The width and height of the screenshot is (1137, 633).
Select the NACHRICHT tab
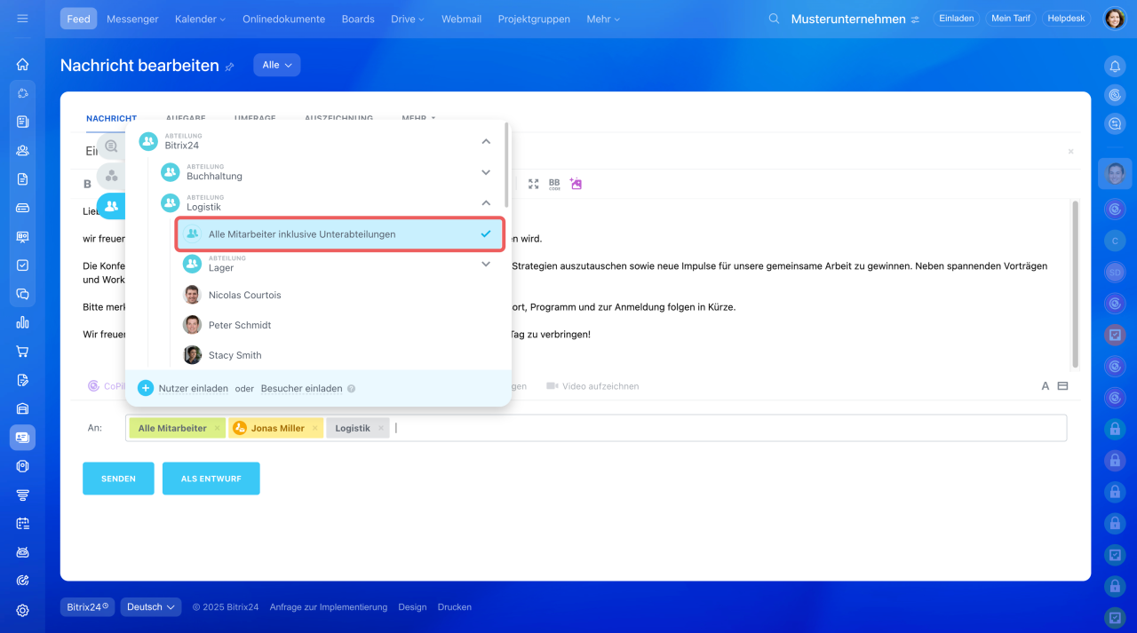tap(111, 118)
